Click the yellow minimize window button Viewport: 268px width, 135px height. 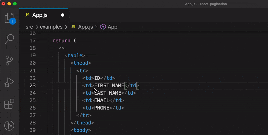(x=9, y=4)
